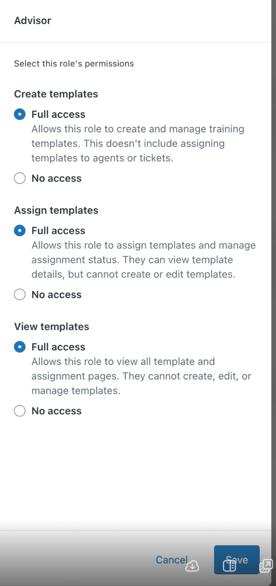Click the side panel layout icon
This screenshot has height=586, width=276.
pos(229,566)
